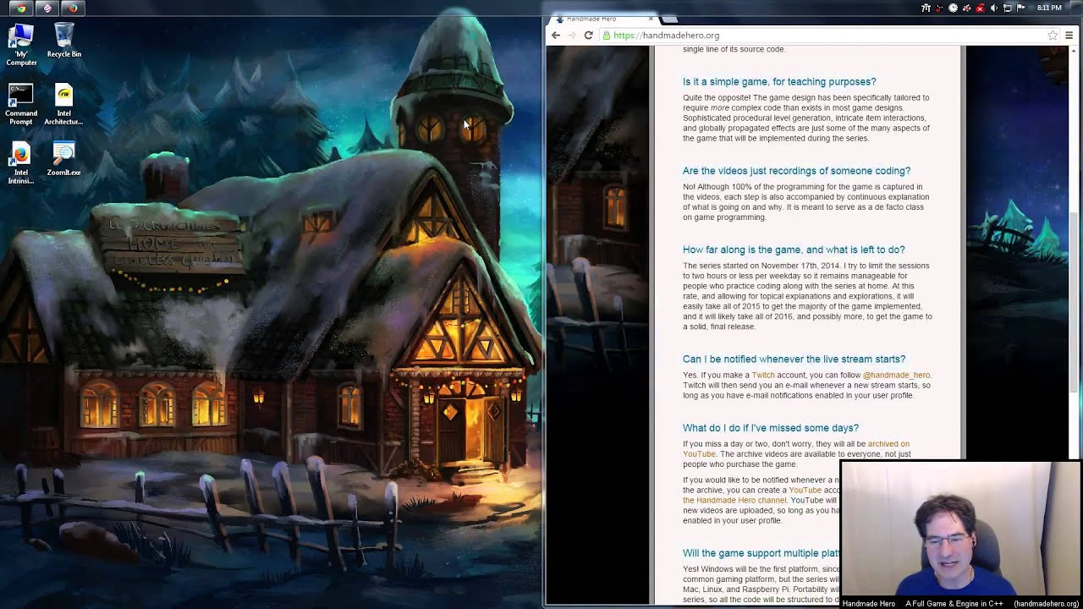Click the tray icon at far left
Image resolution: width=1083 pixels, height=609 pixels.
coord(926,8)
